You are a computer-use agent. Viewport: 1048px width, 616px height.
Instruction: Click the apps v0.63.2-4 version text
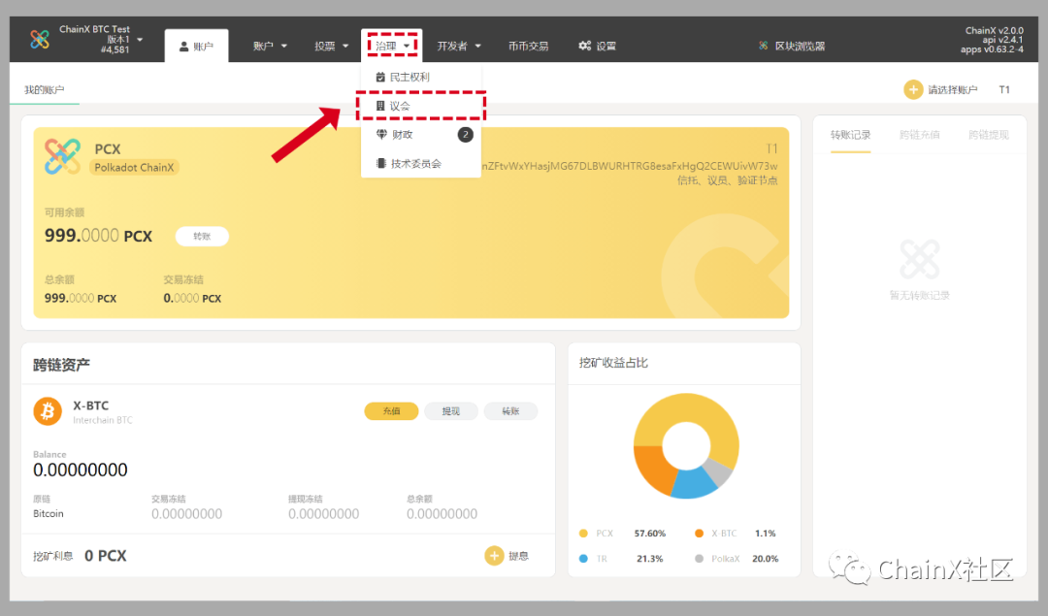pyautogui.click(x=992, y=49)
